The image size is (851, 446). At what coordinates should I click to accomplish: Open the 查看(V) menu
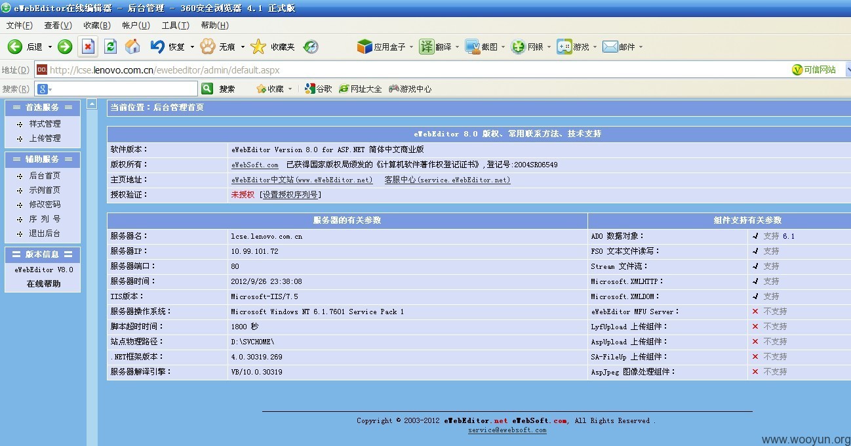[58, 26]
